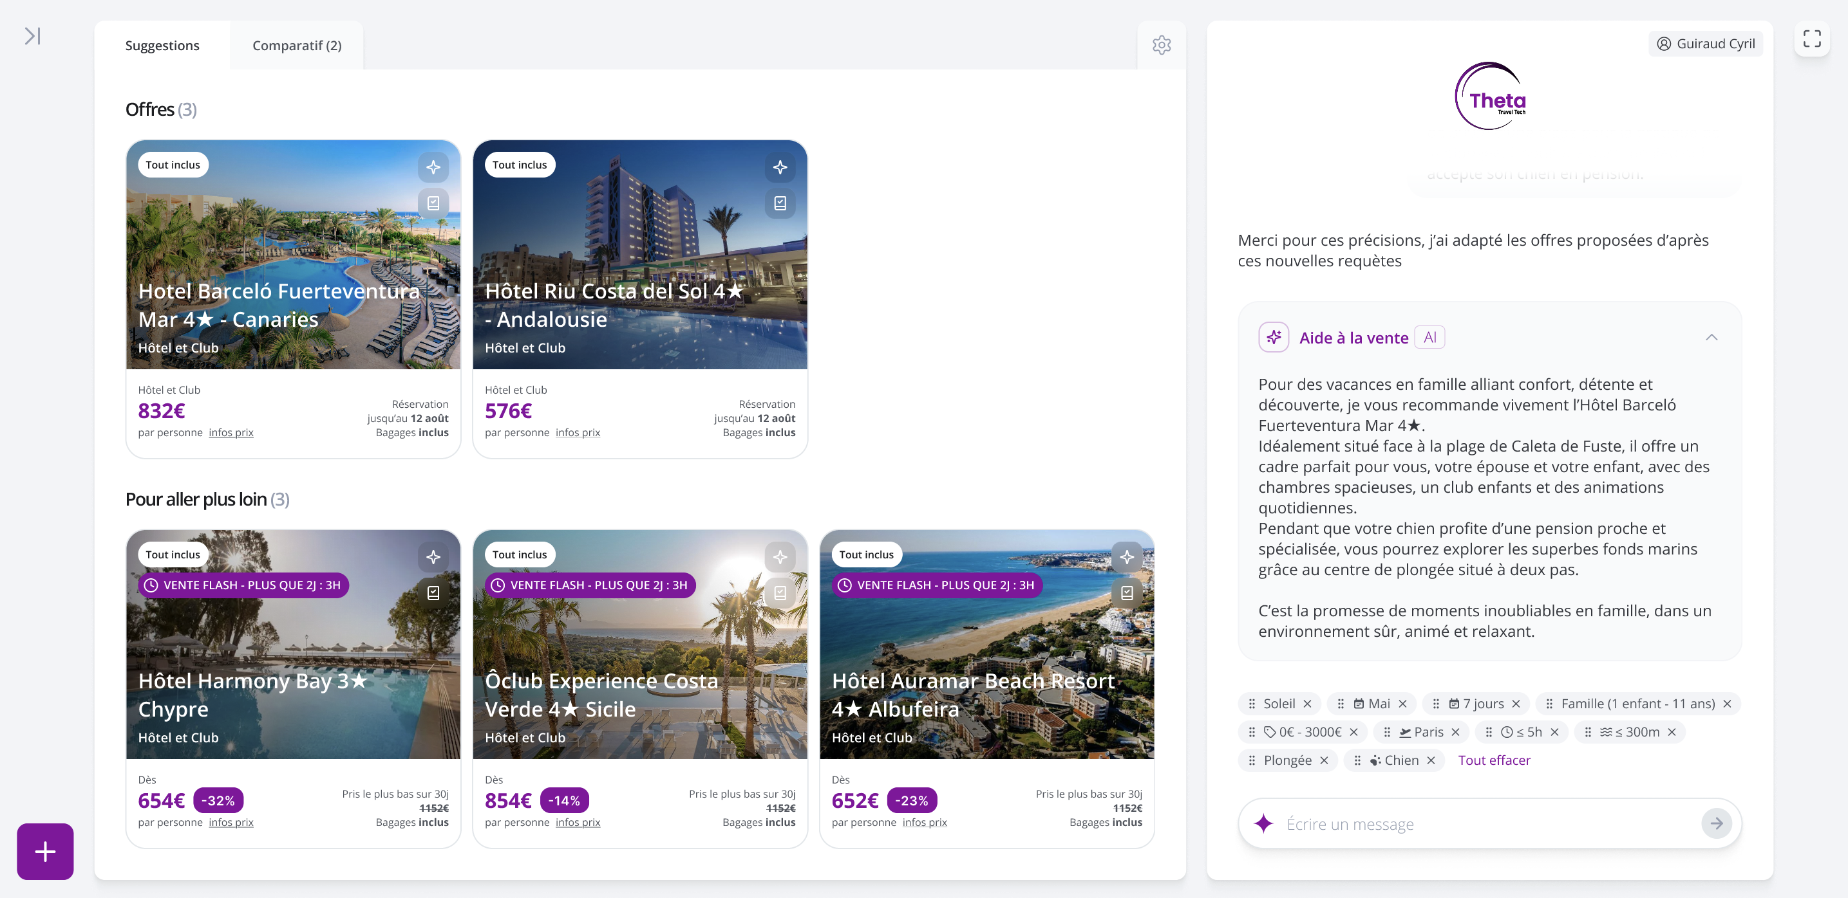1848x898 pixels.
Task: Open infos prix for Riu Costa del Sol
Action: [578, 432]
